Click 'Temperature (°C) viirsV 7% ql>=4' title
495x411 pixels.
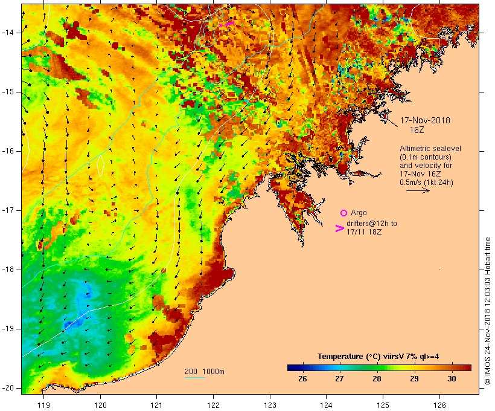point(378,357)
